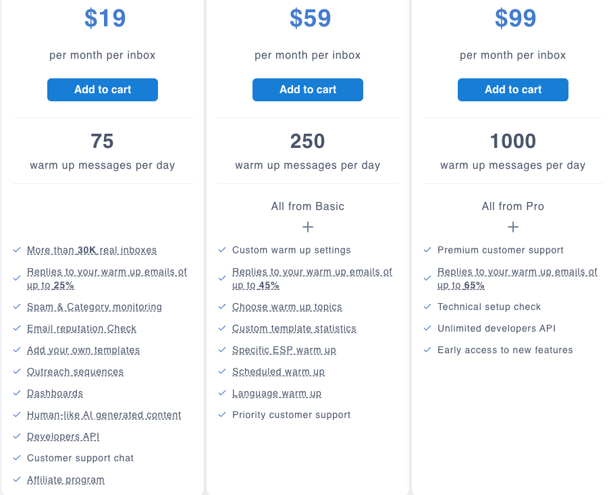Click checkmark next to Priority customer support
The height and width of the screenshot is (495, 611).
(x=222, y=415)
